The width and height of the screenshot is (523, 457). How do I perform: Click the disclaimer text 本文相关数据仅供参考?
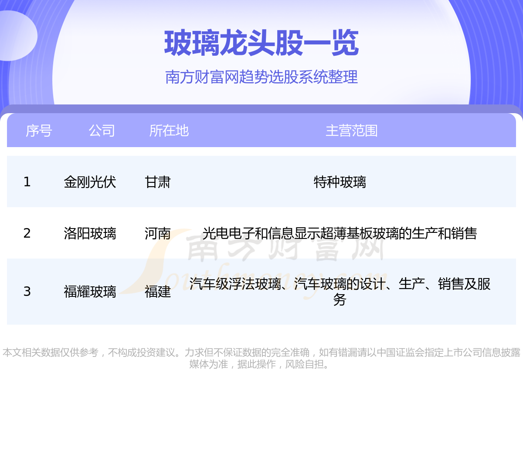(x=261, y=358)
